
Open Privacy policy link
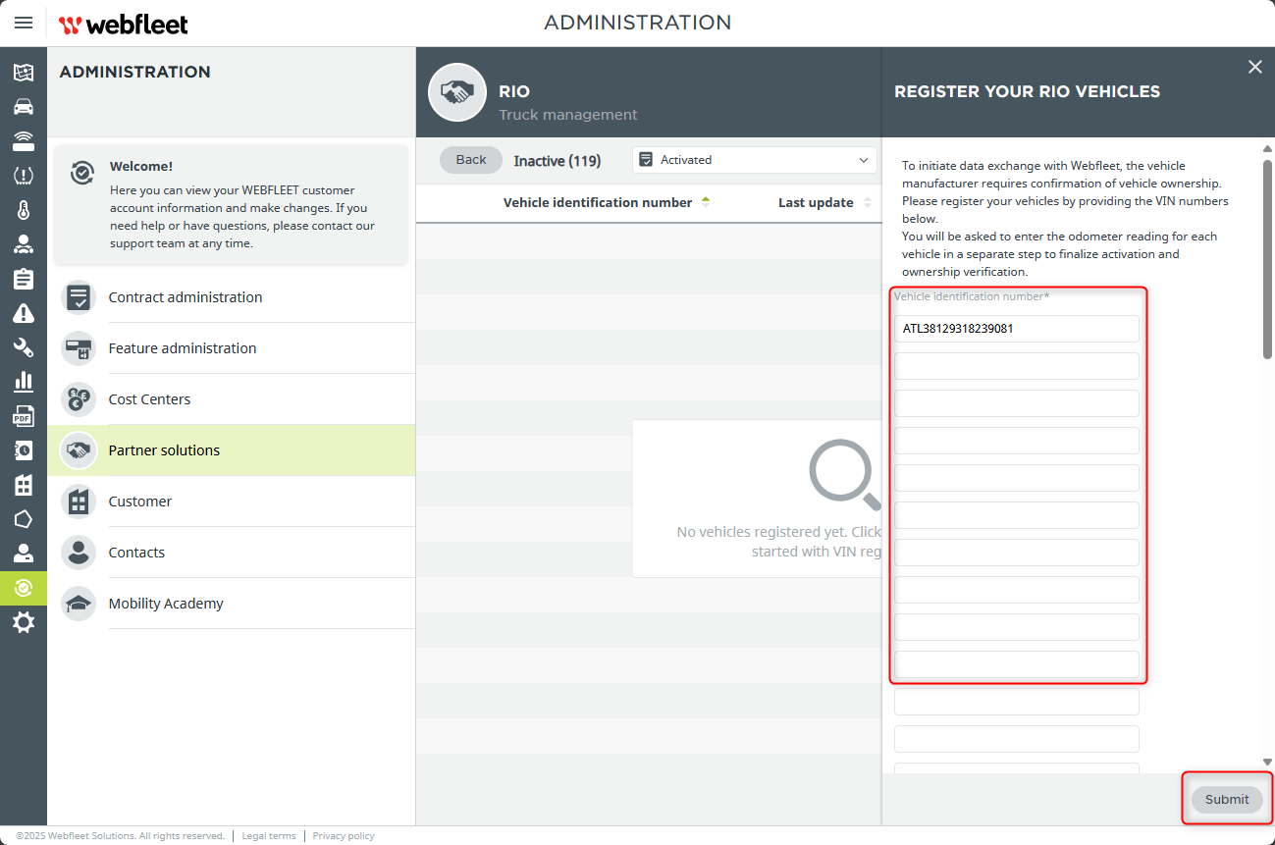point(344,836)
